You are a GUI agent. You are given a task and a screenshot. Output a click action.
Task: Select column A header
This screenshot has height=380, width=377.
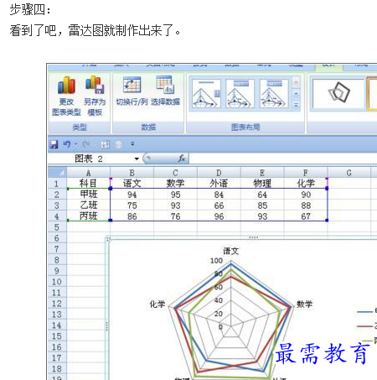[88, 173]
